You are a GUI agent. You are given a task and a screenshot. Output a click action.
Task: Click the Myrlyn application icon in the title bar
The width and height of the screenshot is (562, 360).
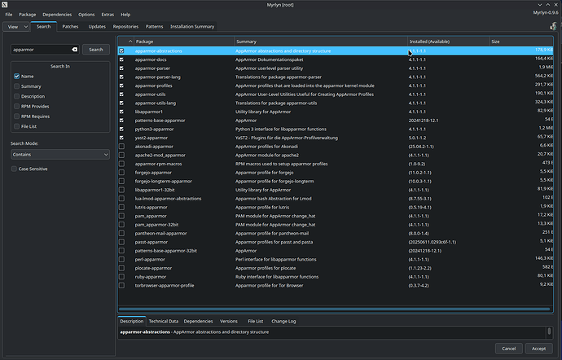click(4, 5)
